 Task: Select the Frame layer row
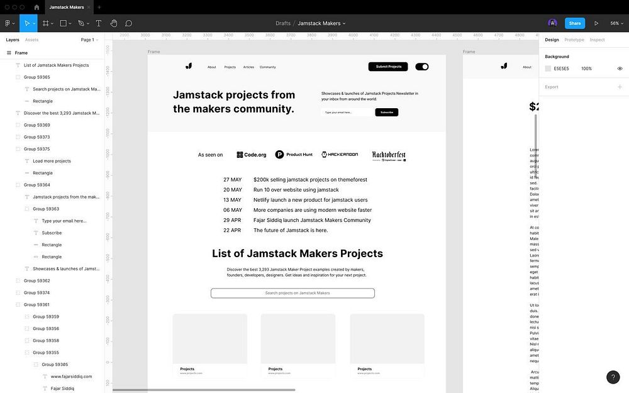tap(52, 53)
